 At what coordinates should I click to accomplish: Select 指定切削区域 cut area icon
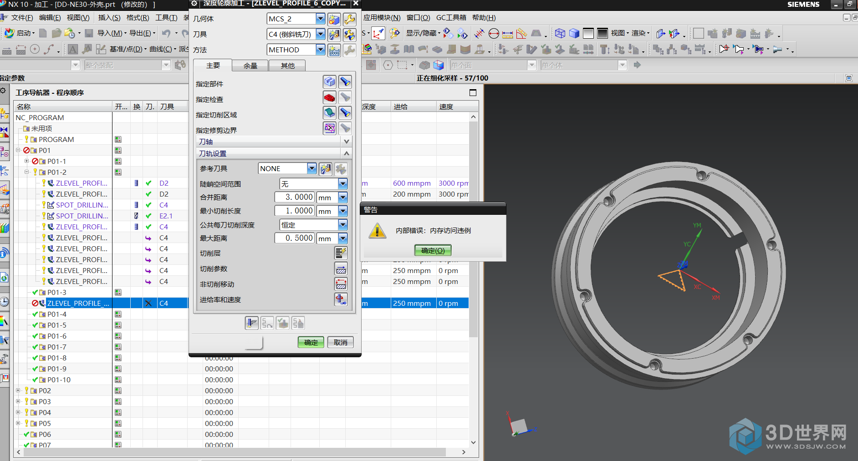[329, 113]
